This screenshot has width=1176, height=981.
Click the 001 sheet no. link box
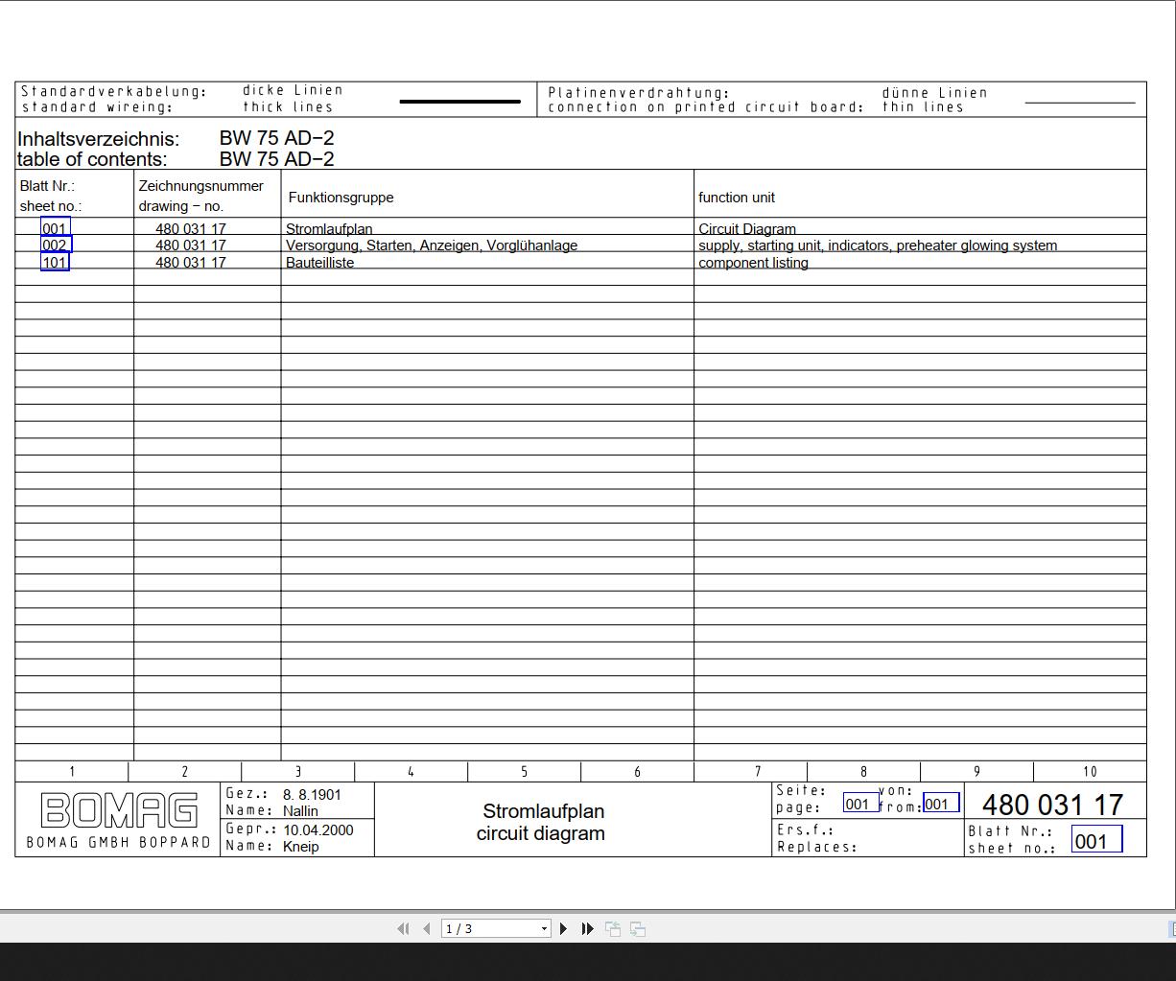point(1096,841)
